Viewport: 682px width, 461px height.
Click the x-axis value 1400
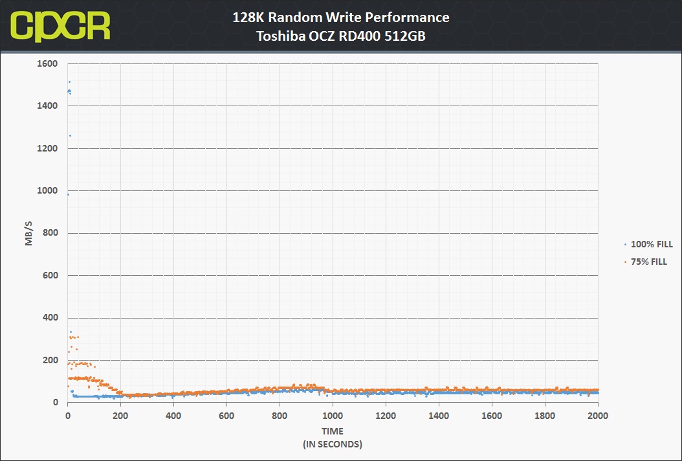click(x=439, y=416)
